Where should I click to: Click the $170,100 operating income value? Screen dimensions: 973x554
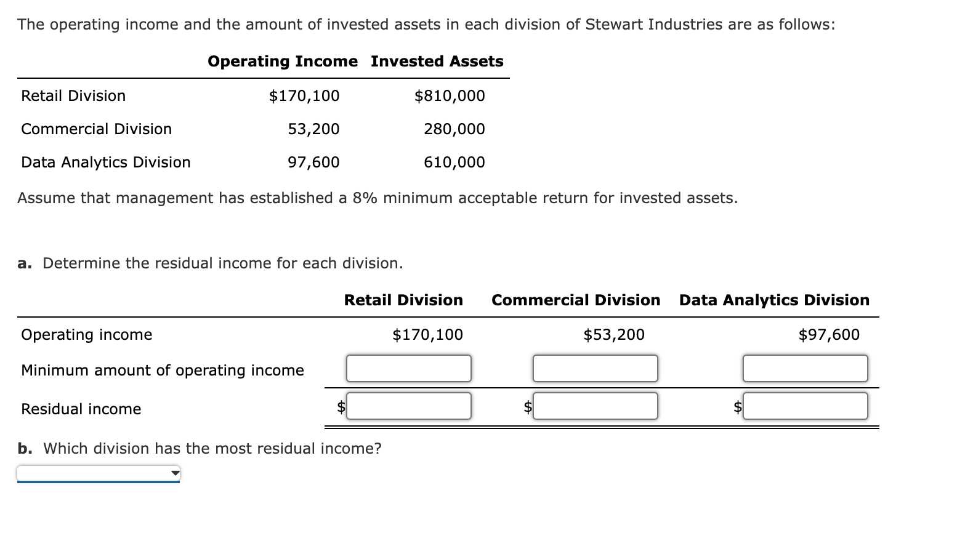coord(304,95)
